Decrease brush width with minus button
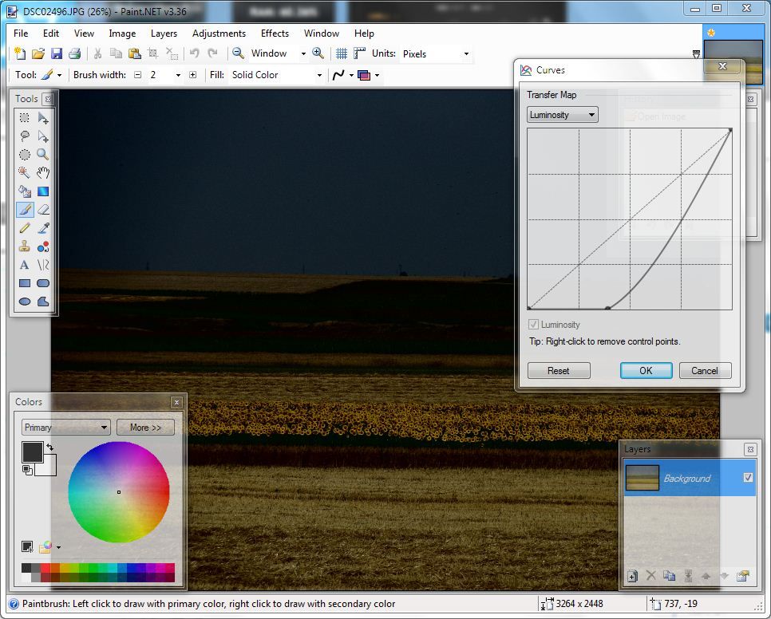This screenshot has height=619, width=771. (x=137, y=75)
